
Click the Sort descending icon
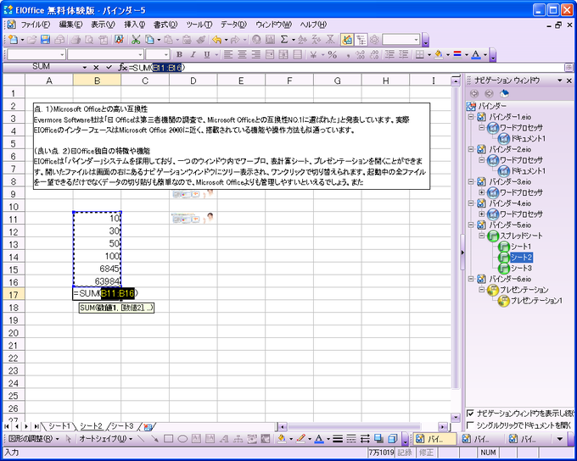tap(317, 39)
